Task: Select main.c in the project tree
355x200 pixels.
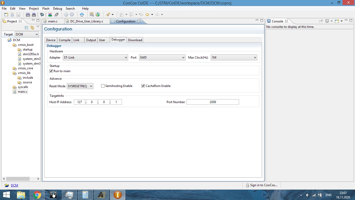Action: click(23, 92)
